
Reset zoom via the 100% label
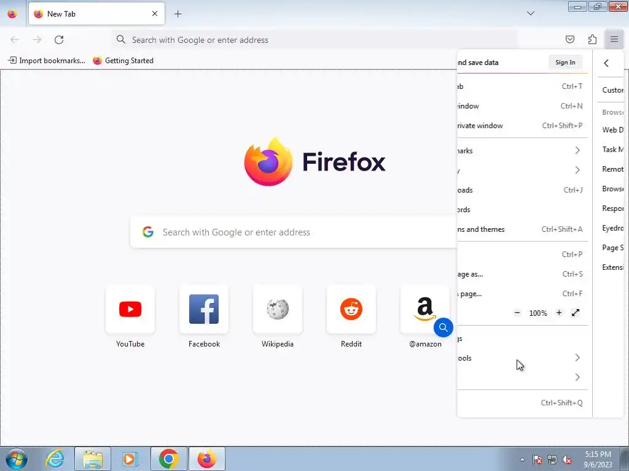(x=538, y=313)
